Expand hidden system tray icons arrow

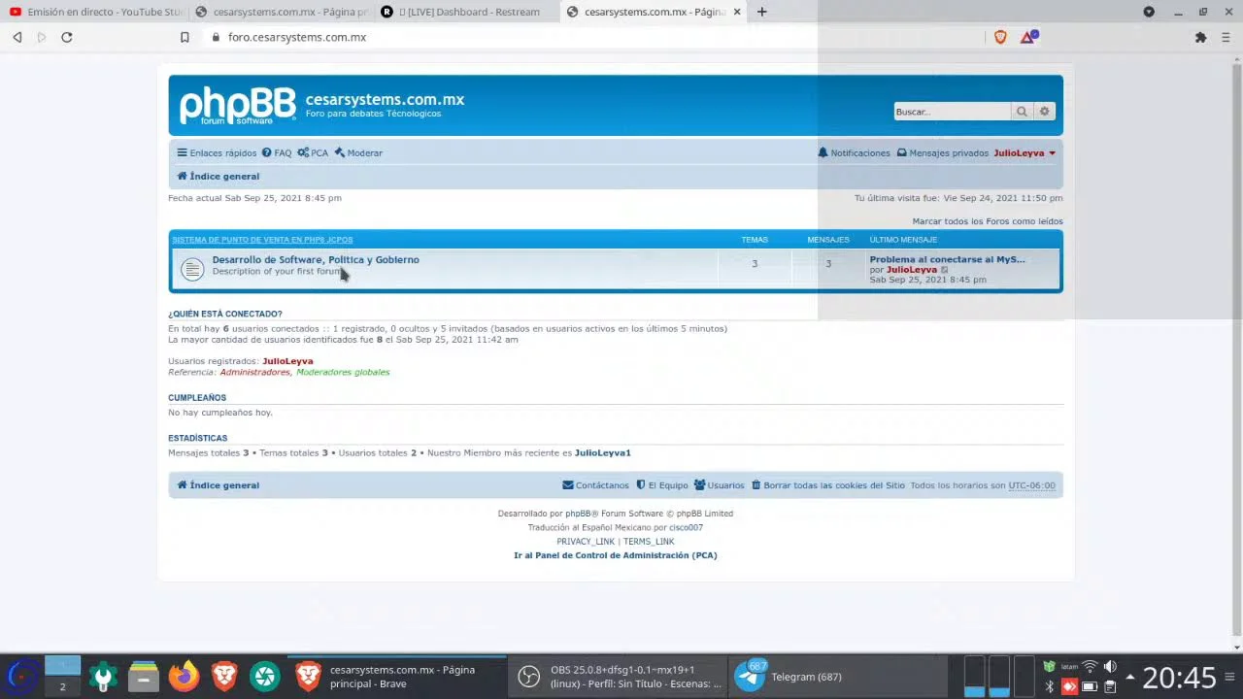pyautogui.click(x=1130, y=677)
